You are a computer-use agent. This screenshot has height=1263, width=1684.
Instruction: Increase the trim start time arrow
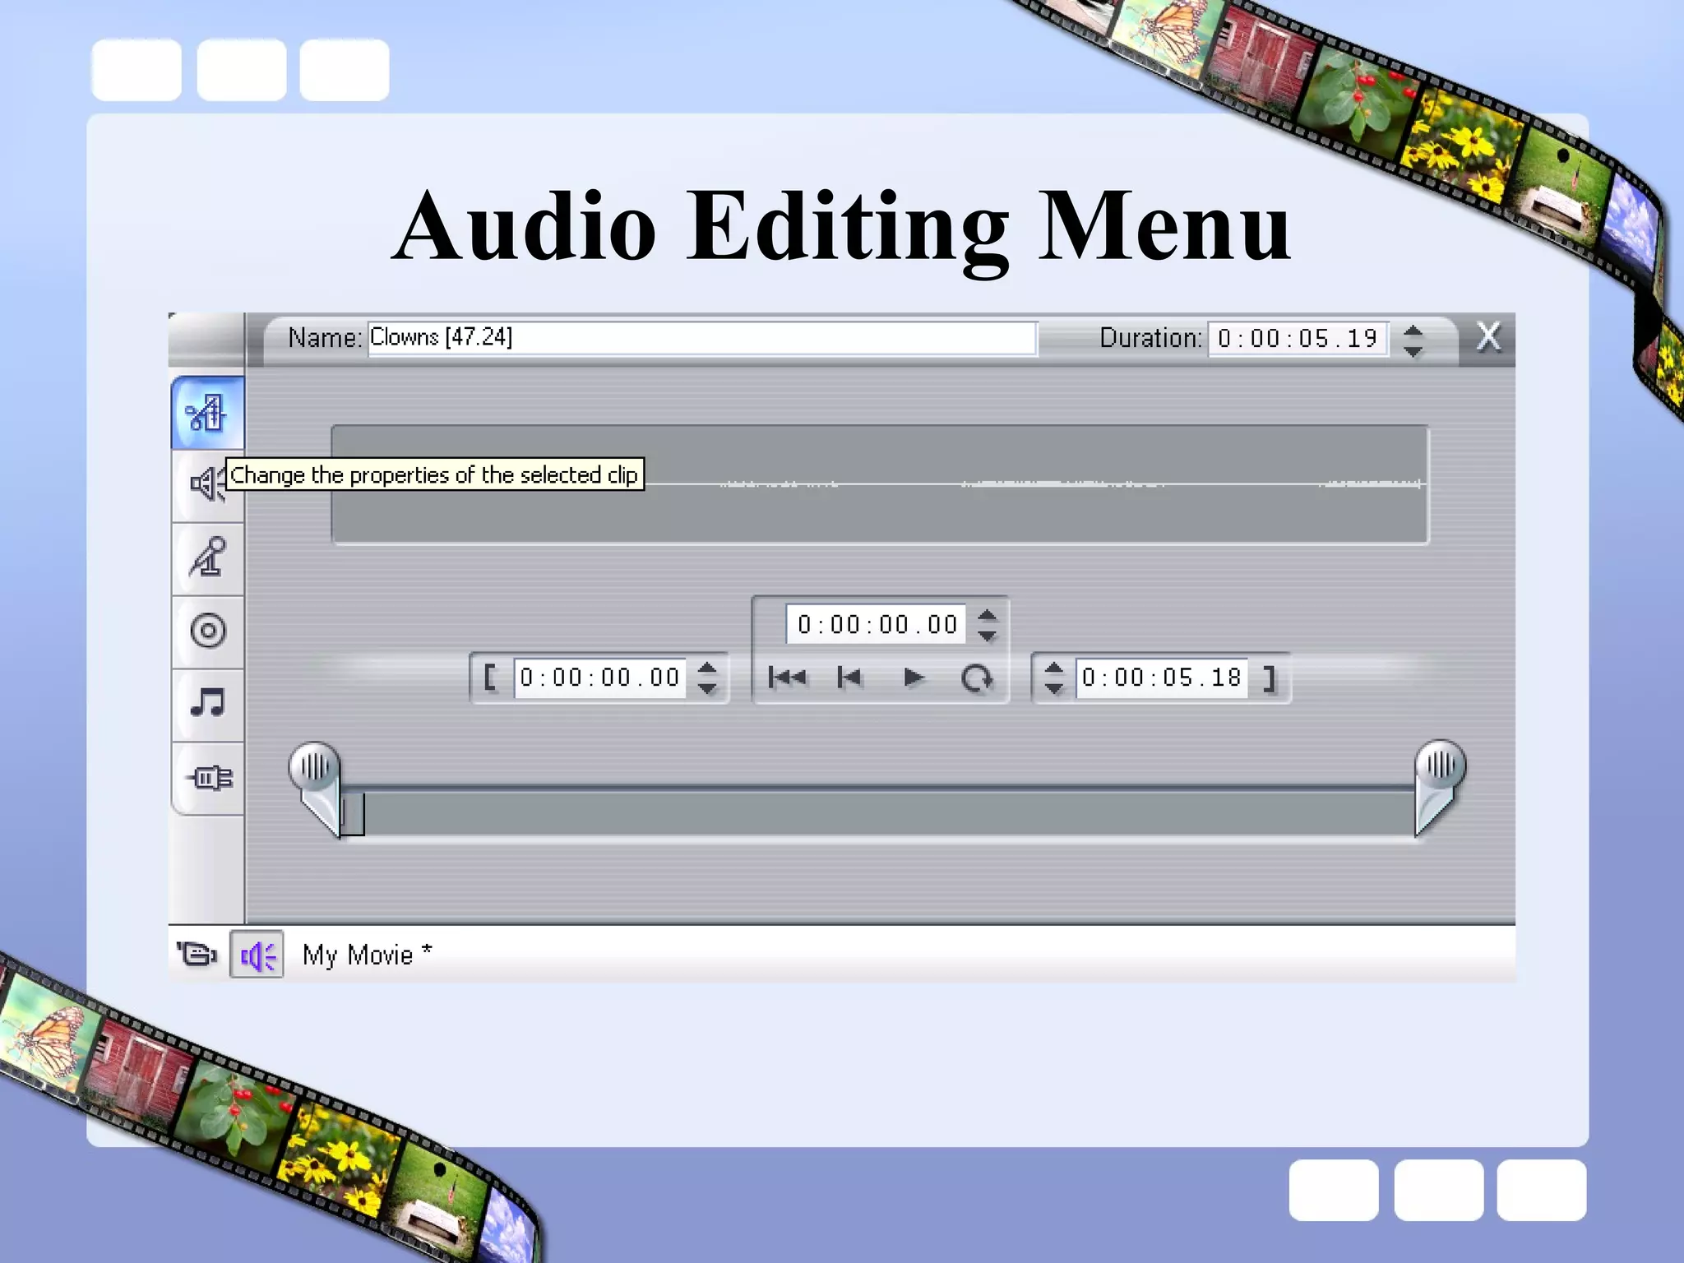707,668
